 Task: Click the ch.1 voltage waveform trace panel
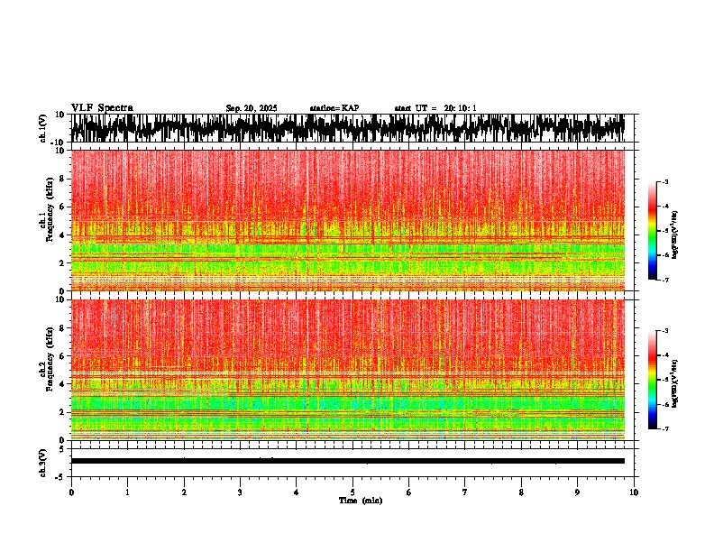[347, 128]
